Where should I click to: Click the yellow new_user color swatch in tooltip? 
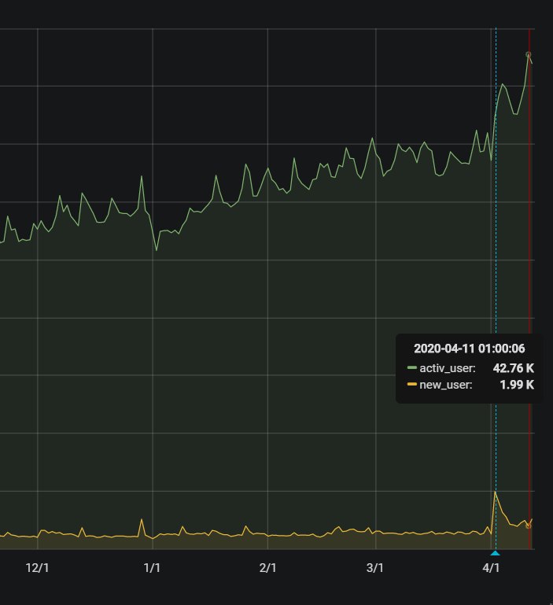tap(411, 384)
